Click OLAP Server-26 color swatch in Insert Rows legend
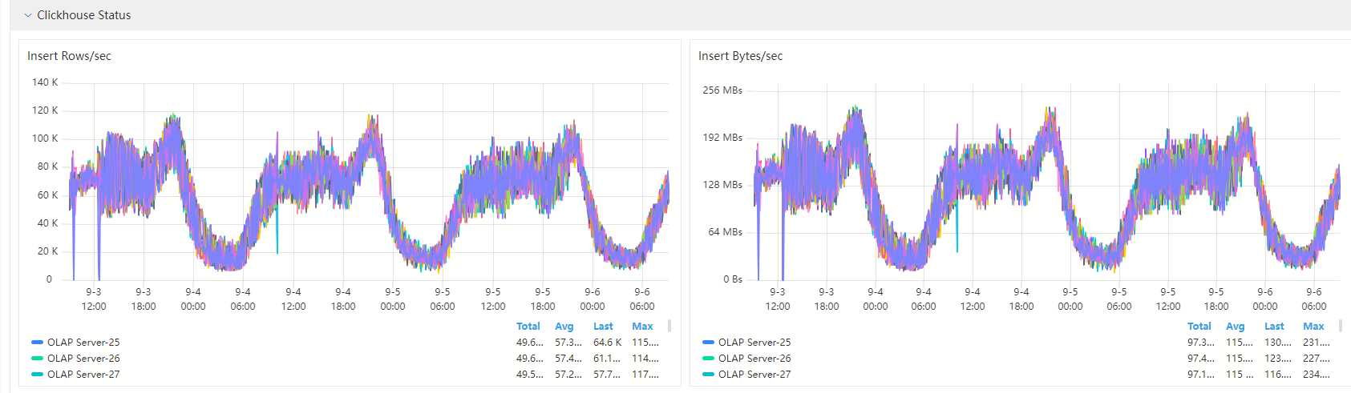The width and height of the screenshot is (1351, 393). 37,359
